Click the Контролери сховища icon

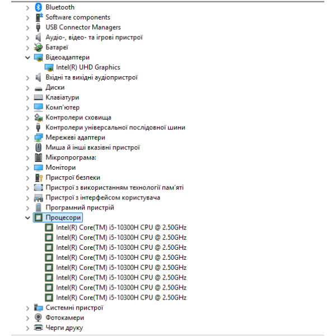tap(39, 118)
